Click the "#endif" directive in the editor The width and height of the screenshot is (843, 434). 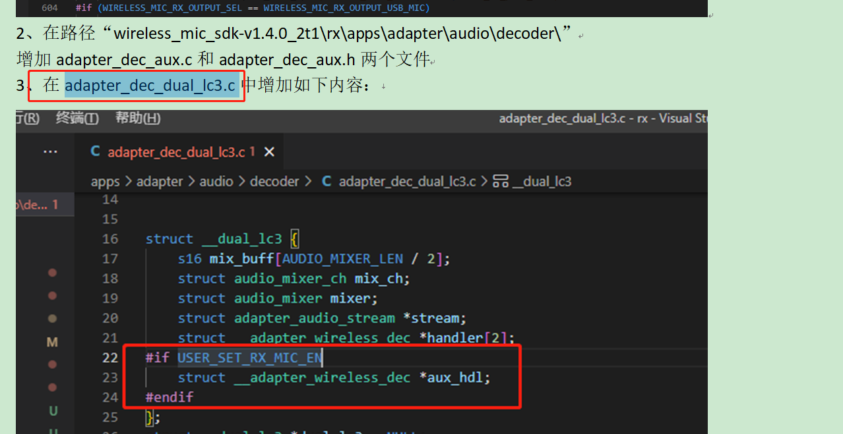pyautogui.click(x=170, y=397)
